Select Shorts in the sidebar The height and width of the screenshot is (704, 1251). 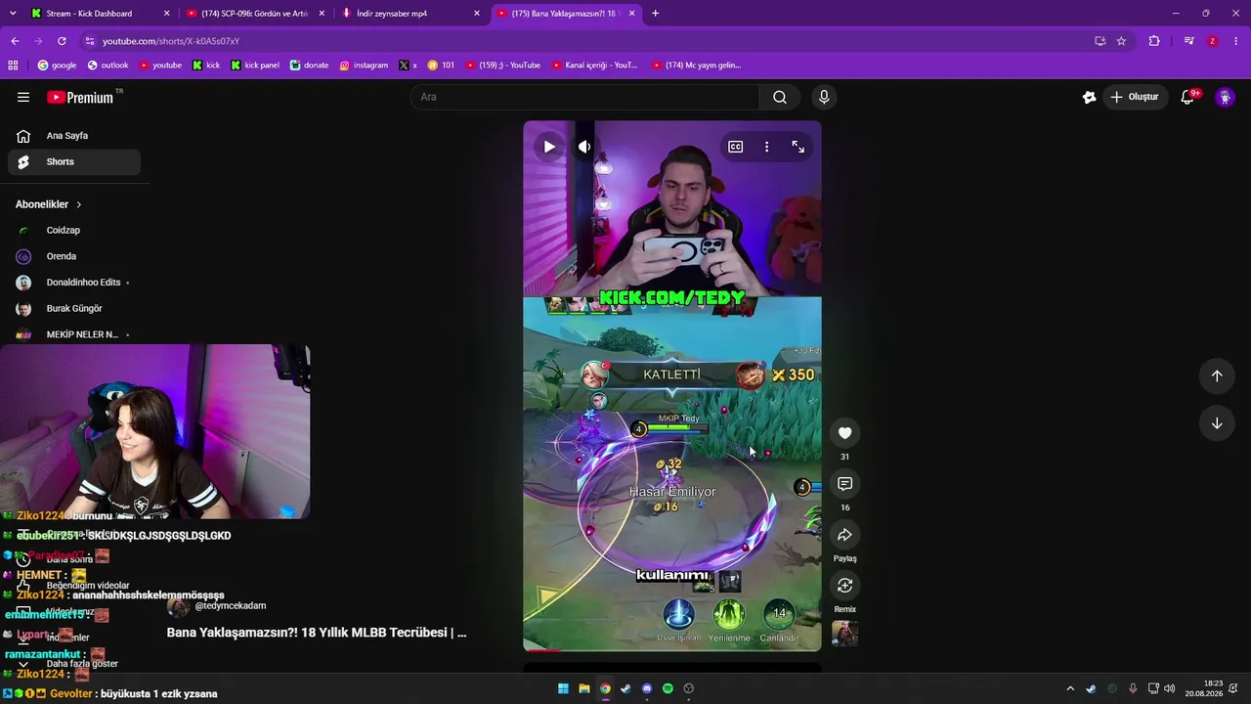click(74, 162)
